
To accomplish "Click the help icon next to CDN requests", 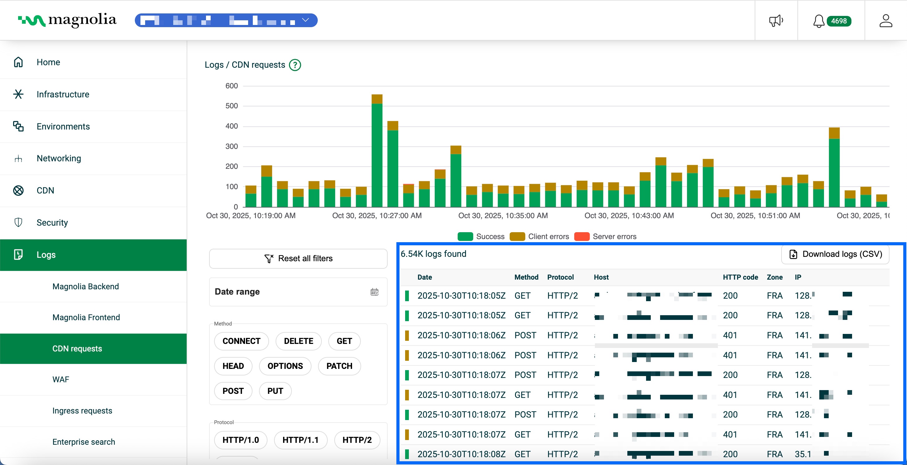I will [295, 65].
